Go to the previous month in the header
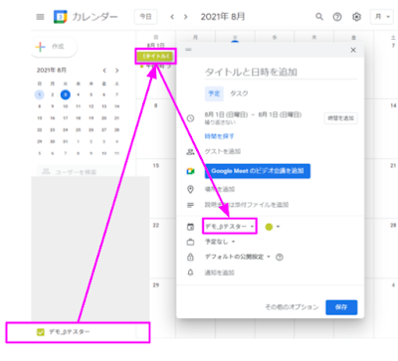 172,17
